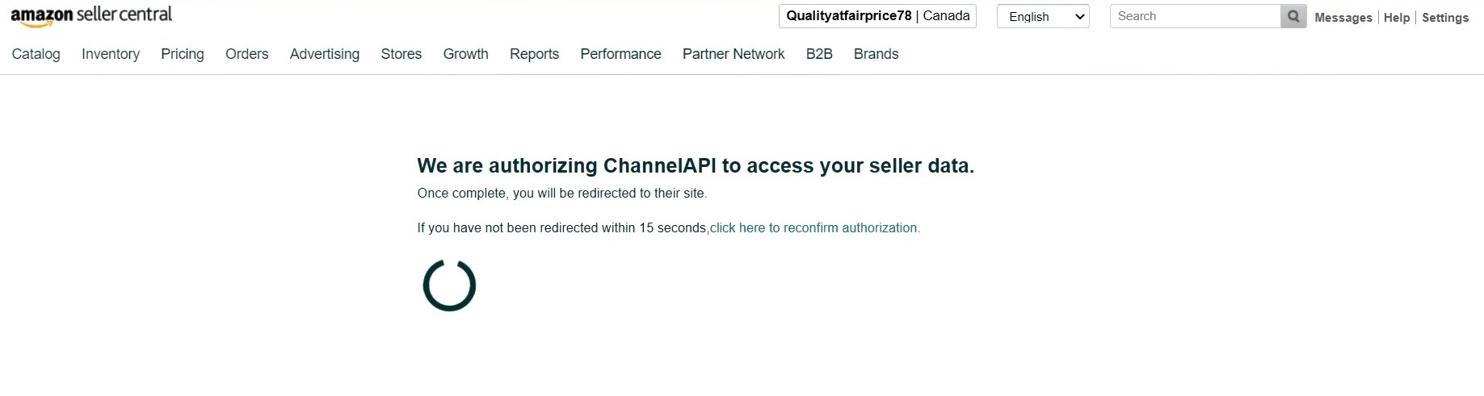This screenshot has height=396, width=1484.
Task: Go to the Pricing menu
Action: (183, 54)
